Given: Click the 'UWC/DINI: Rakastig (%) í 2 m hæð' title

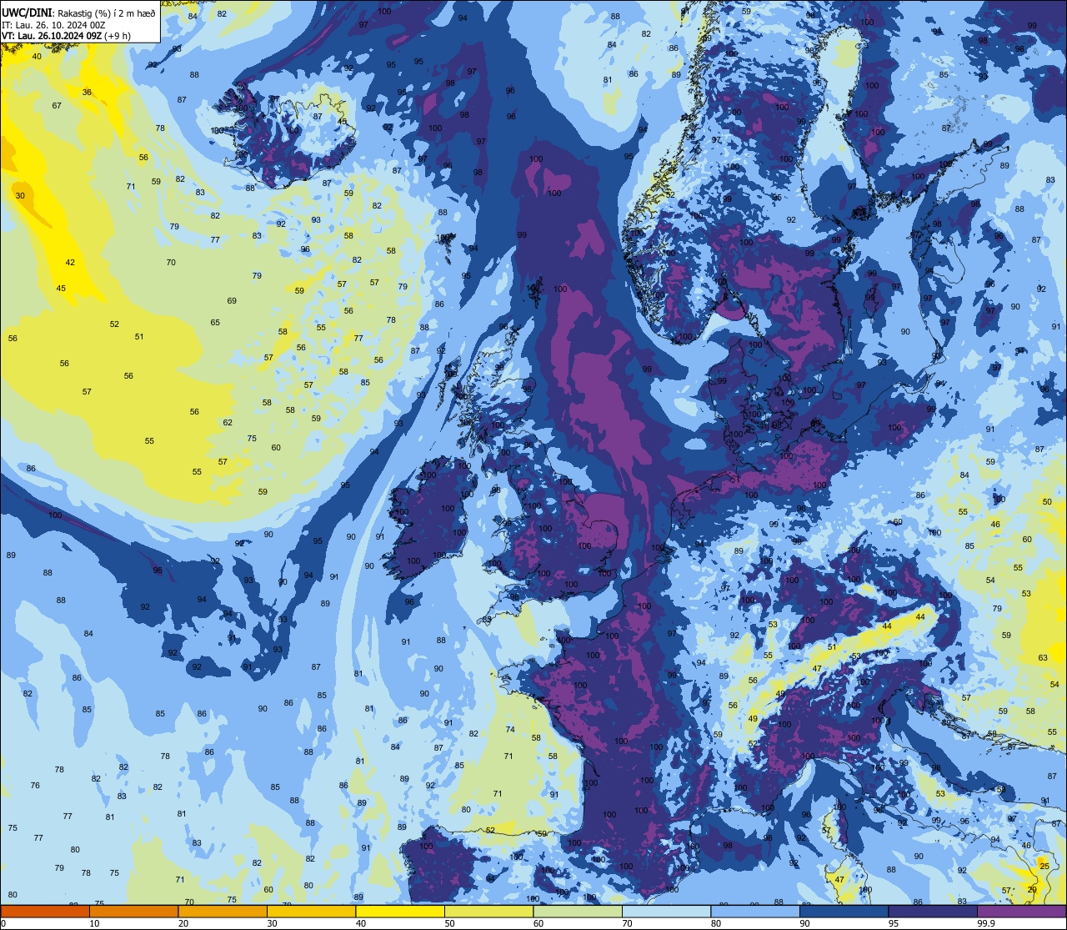Looking at the screenshot, I should click(x=78, y=13).
